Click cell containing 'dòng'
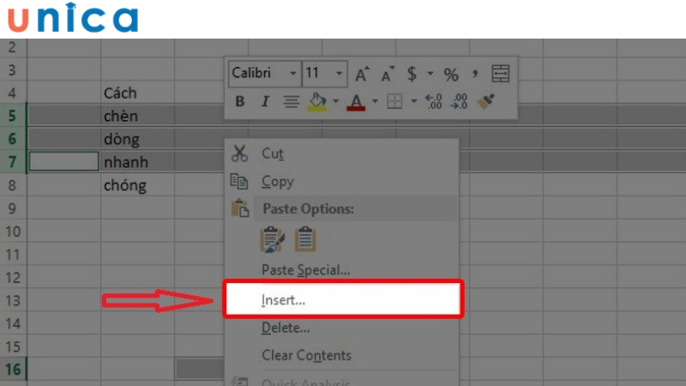686x386 pixels. tap(137, 139)
